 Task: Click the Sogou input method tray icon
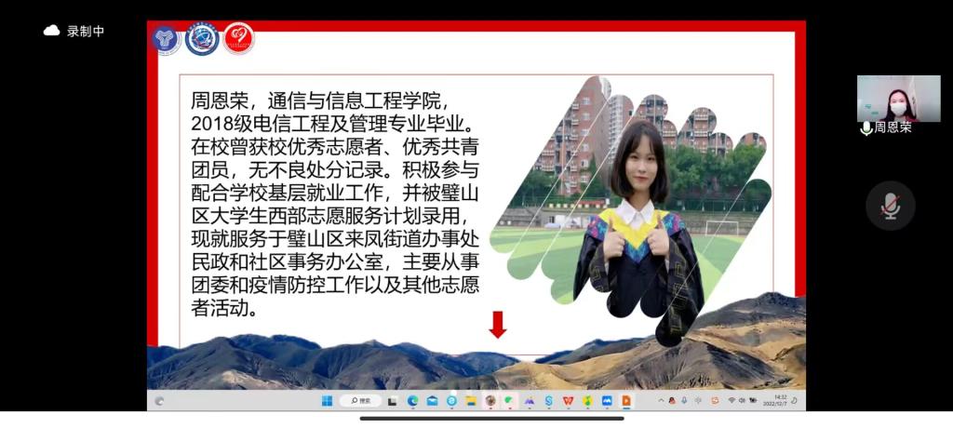coord(715,401)
